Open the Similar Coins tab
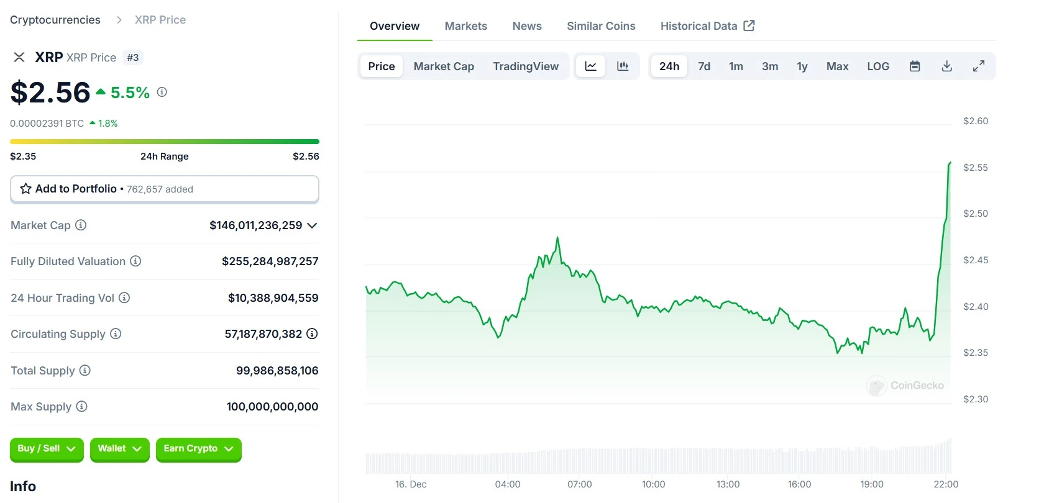The height and width of the screenshot is (503, 1044). click(601, 26)
